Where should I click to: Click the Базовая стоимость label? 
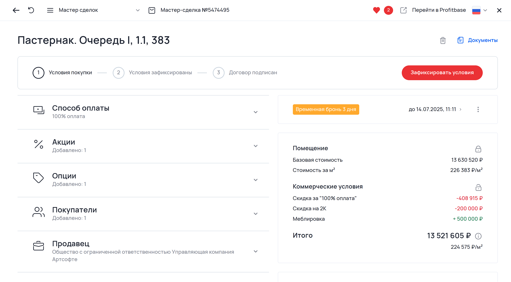point(318,160)
